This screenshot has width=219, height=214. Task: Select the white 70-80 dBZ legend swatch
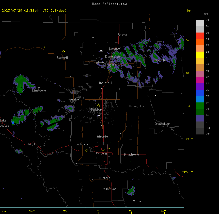coord(200,23)
